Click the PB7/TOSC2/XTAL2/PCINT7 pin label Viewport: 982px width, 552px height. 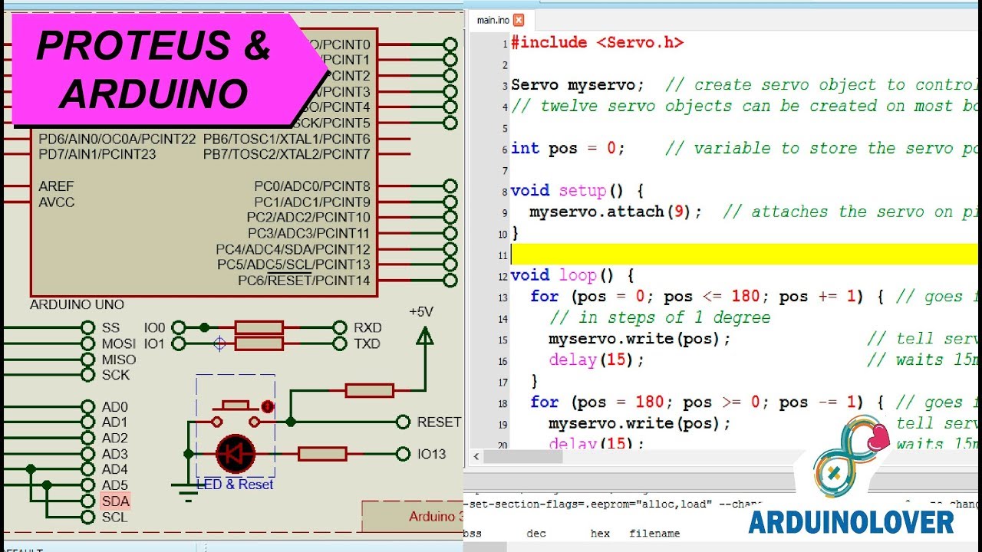click(287, 154)
